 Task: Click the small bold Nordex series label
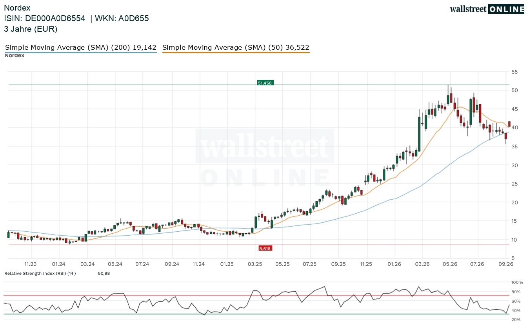15,56
